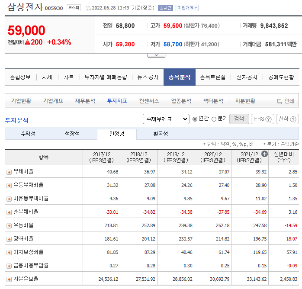Expand the quote detail chevron below price panel
This screenshot has width=302, height=289.
coord(156,55)
